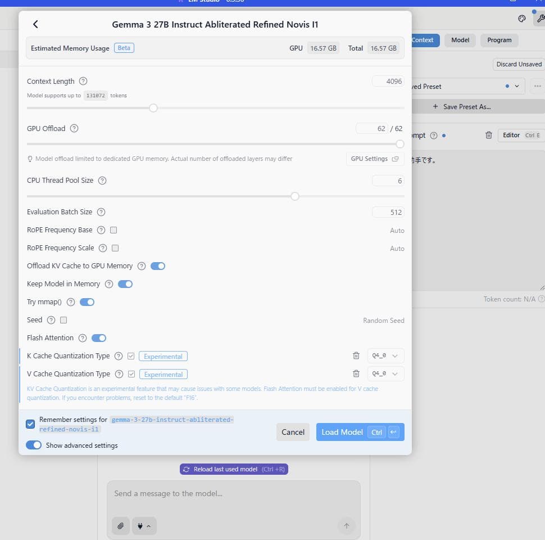Click trash icon for V Cache Quantization

tap(356, 374)
